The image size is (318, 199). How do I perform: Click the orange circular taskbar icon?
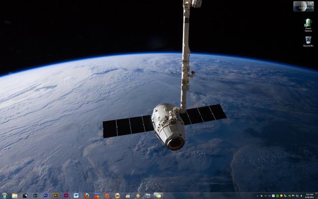[107, 196]
